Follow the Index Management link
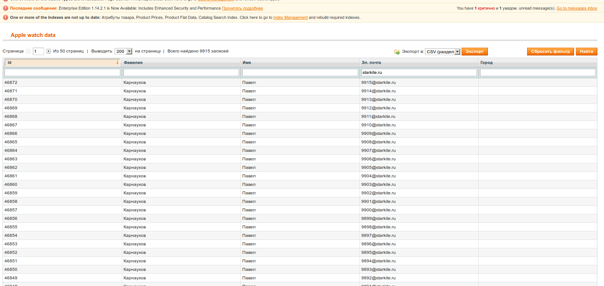Viewport: 604px width, 286px height. 290,17
